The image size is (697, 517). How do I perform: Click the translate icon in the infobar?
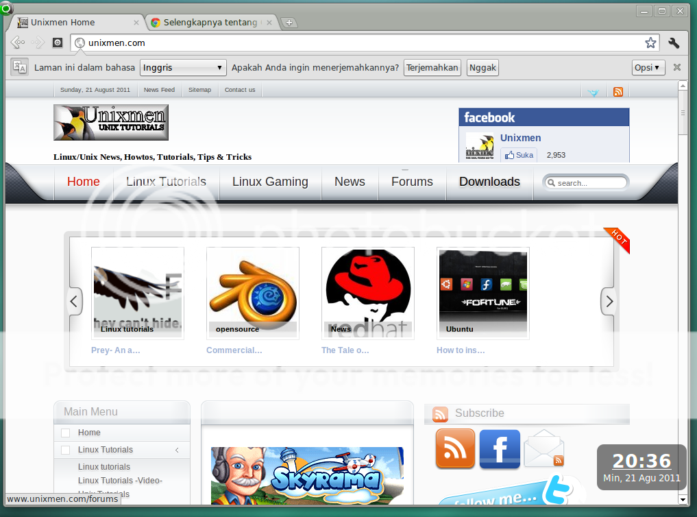20,68
